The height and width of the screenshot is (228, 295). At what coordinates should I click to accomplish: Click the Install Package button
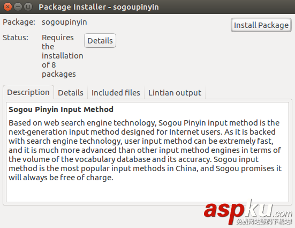pos(261,25)
